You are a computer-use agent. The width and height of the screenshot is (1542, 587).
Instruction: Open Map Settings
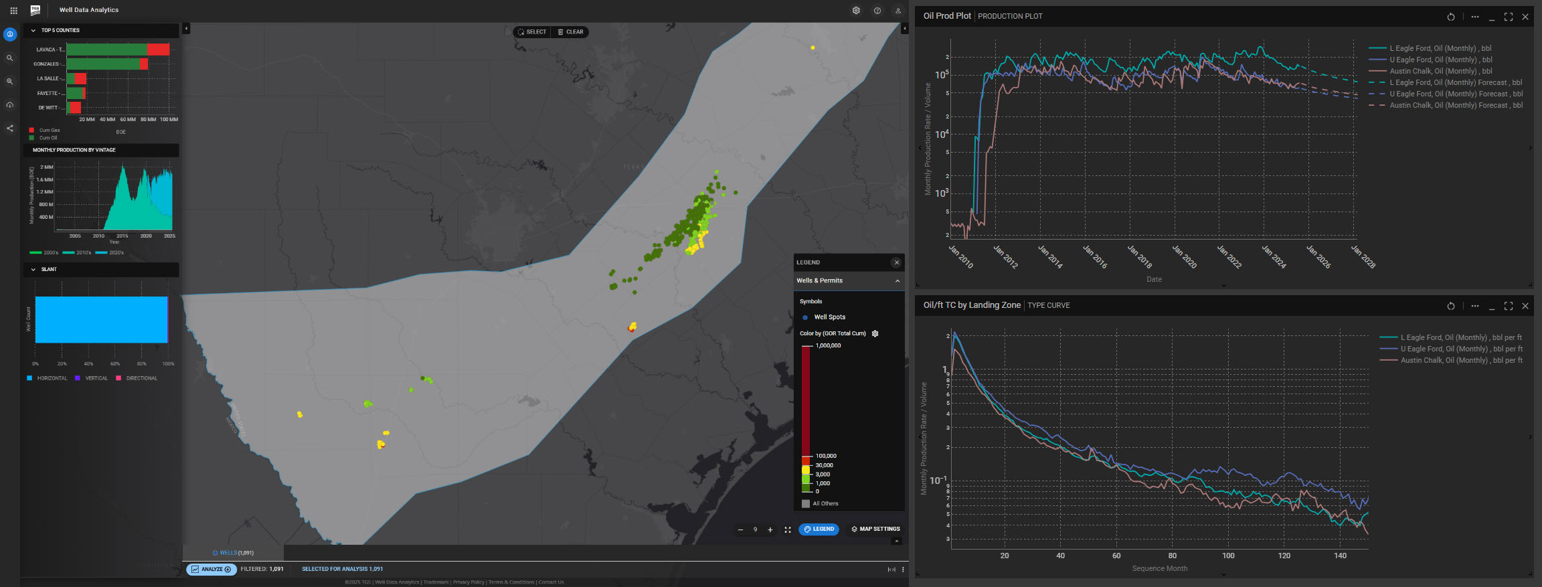(x=875, y=529)
